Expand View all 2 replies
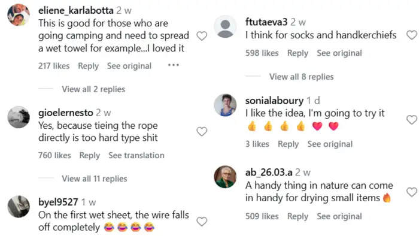 [93, 89]
